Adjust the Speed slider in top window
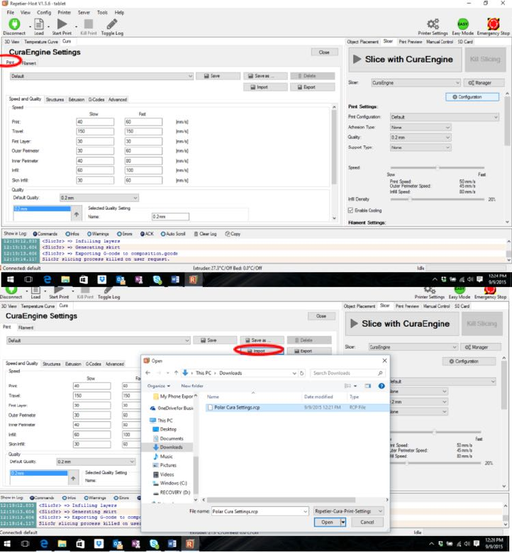This screenshot has width=512, height=553. pyautogui.click(x=438, y=168)
